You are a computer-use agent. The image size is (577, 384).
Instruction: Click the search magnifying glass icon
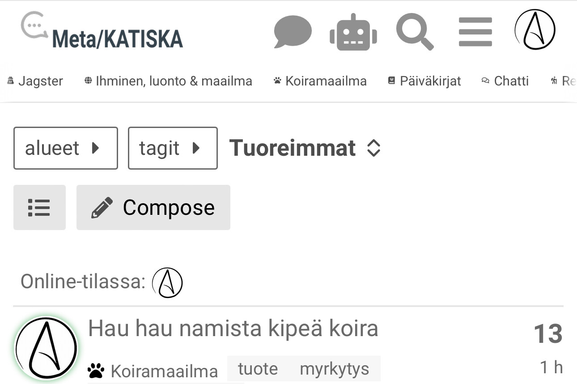click(x=415, y=32)
